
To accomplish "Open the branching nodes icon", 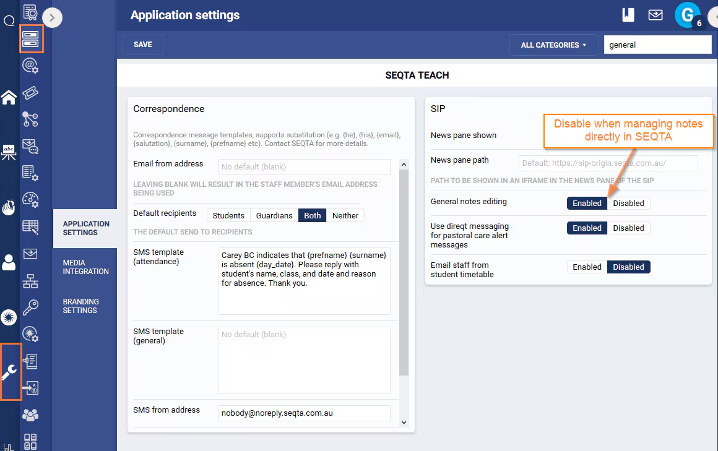I will 30,119.
